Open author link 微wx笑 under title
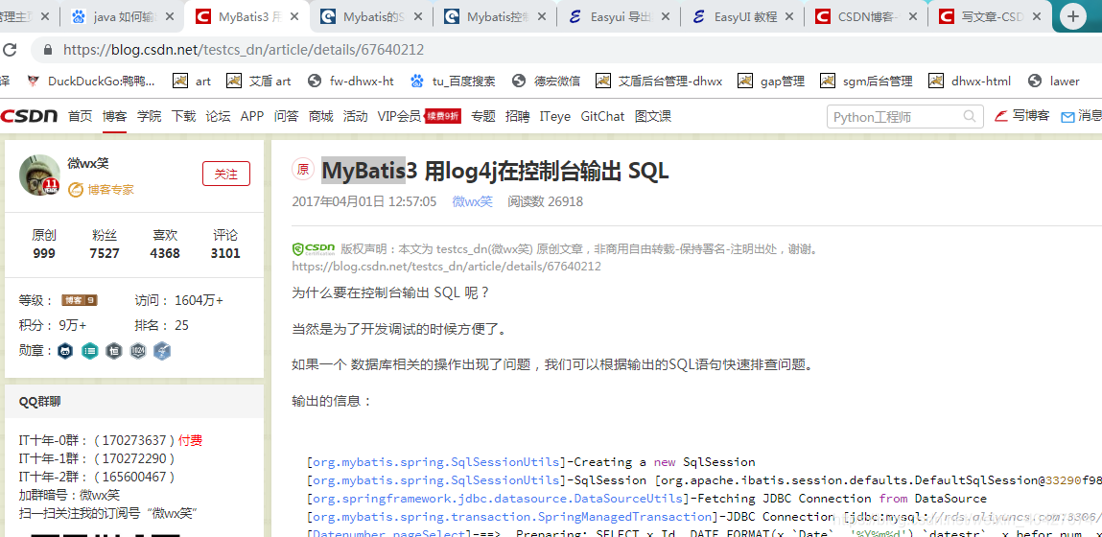 coord(472,201)
